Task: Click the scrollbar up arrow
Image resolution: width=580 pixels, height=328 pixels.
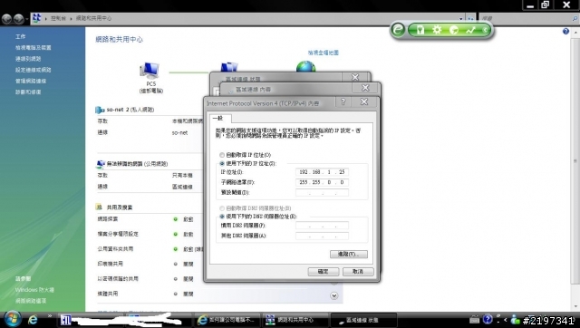Action: [x=575, y=33]
